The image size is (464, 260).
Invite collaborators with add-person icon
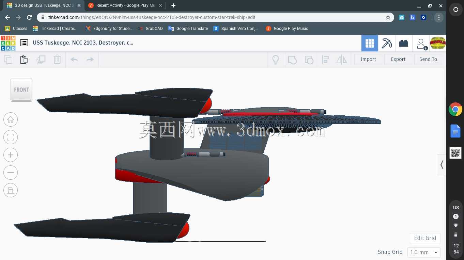[422, 44]
